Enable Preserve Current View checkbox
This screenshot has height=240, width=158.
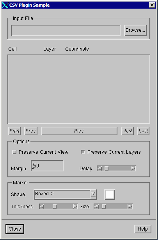(x=14, y=152)
